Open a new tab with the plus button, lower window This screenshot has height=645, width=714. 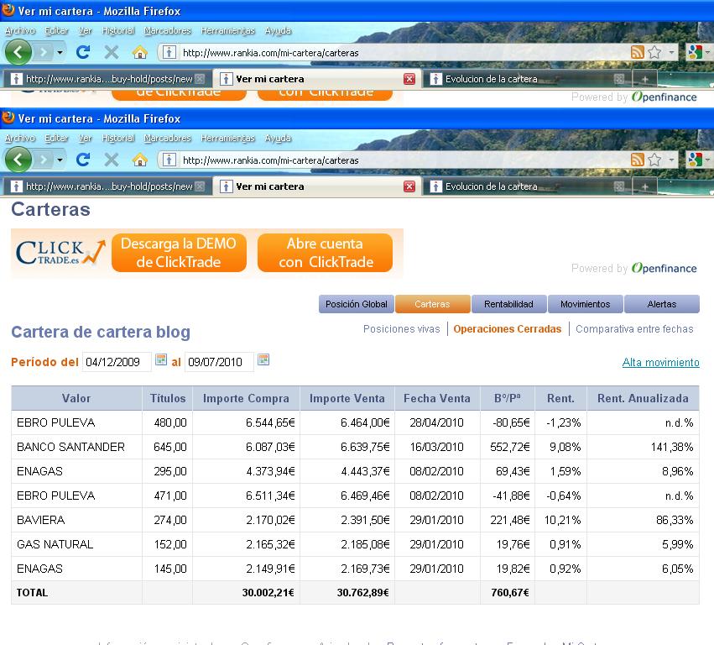(x=645, y=186)
